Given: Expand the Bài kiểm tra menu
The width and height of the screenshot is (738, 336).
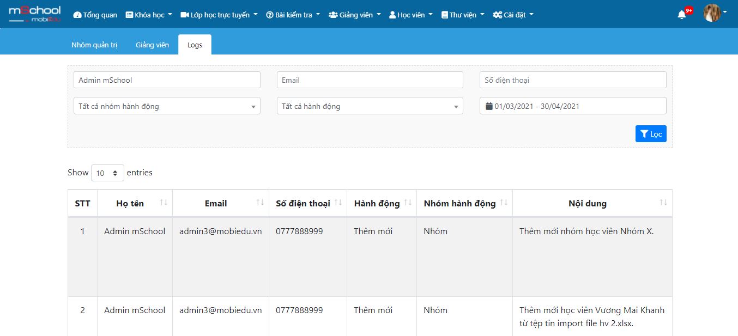Looking at the screenshot, I should pyautogui.click(x=293, y=15).
